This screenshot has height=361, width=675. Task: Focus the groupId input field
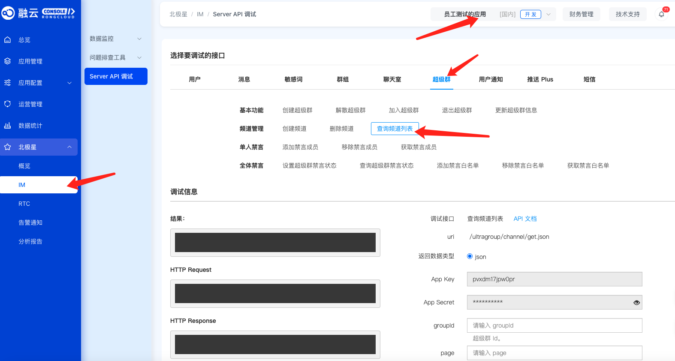554,325
